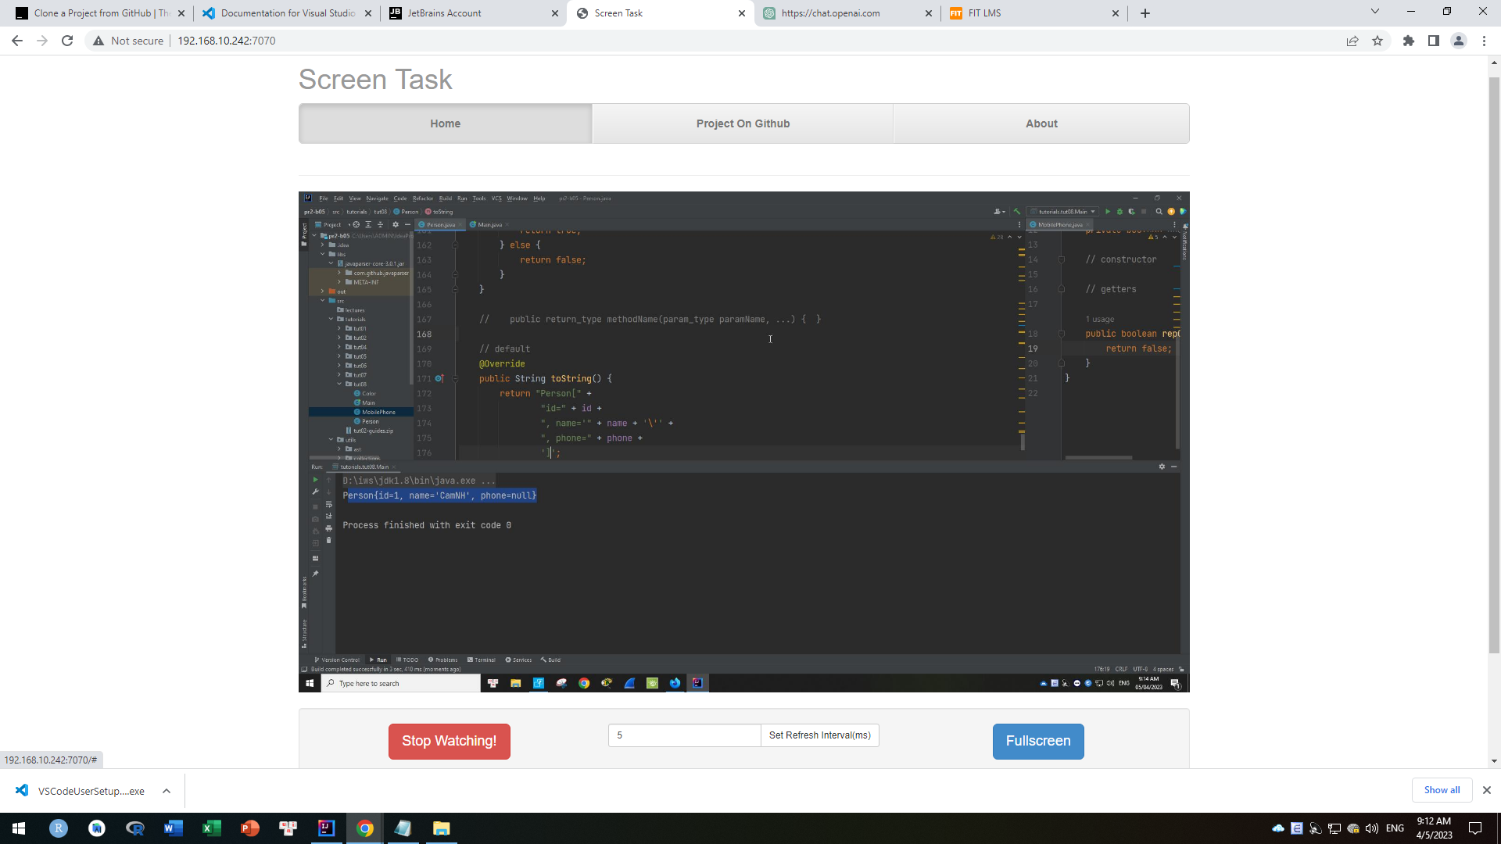Open IntelliJ IDEA from the taskbar
The image size is (1501, 844).
pos(326,828)
